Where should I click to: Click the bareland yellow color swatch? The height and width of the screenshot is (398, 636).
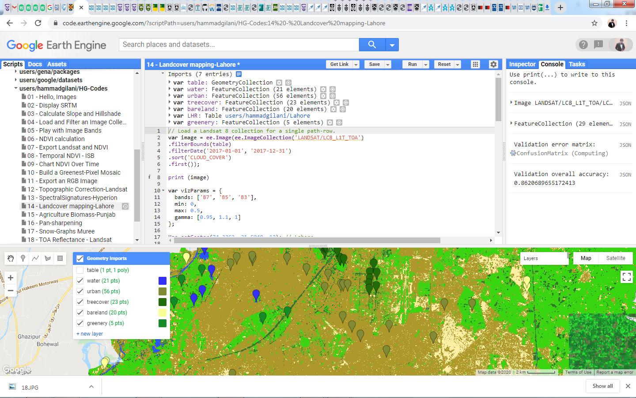pos(163,313)
